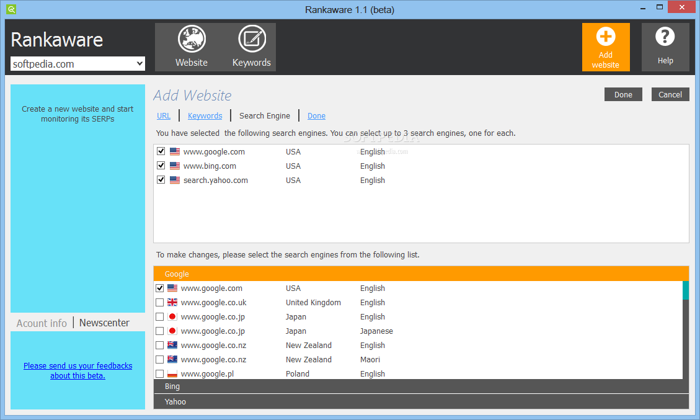
Task: Click US flag beside selected www.bing.com
Action: pyautogui.click(x=175, y=166)
